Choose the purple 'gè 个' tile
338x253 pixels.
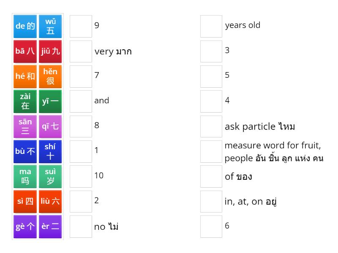click(25, 226)
